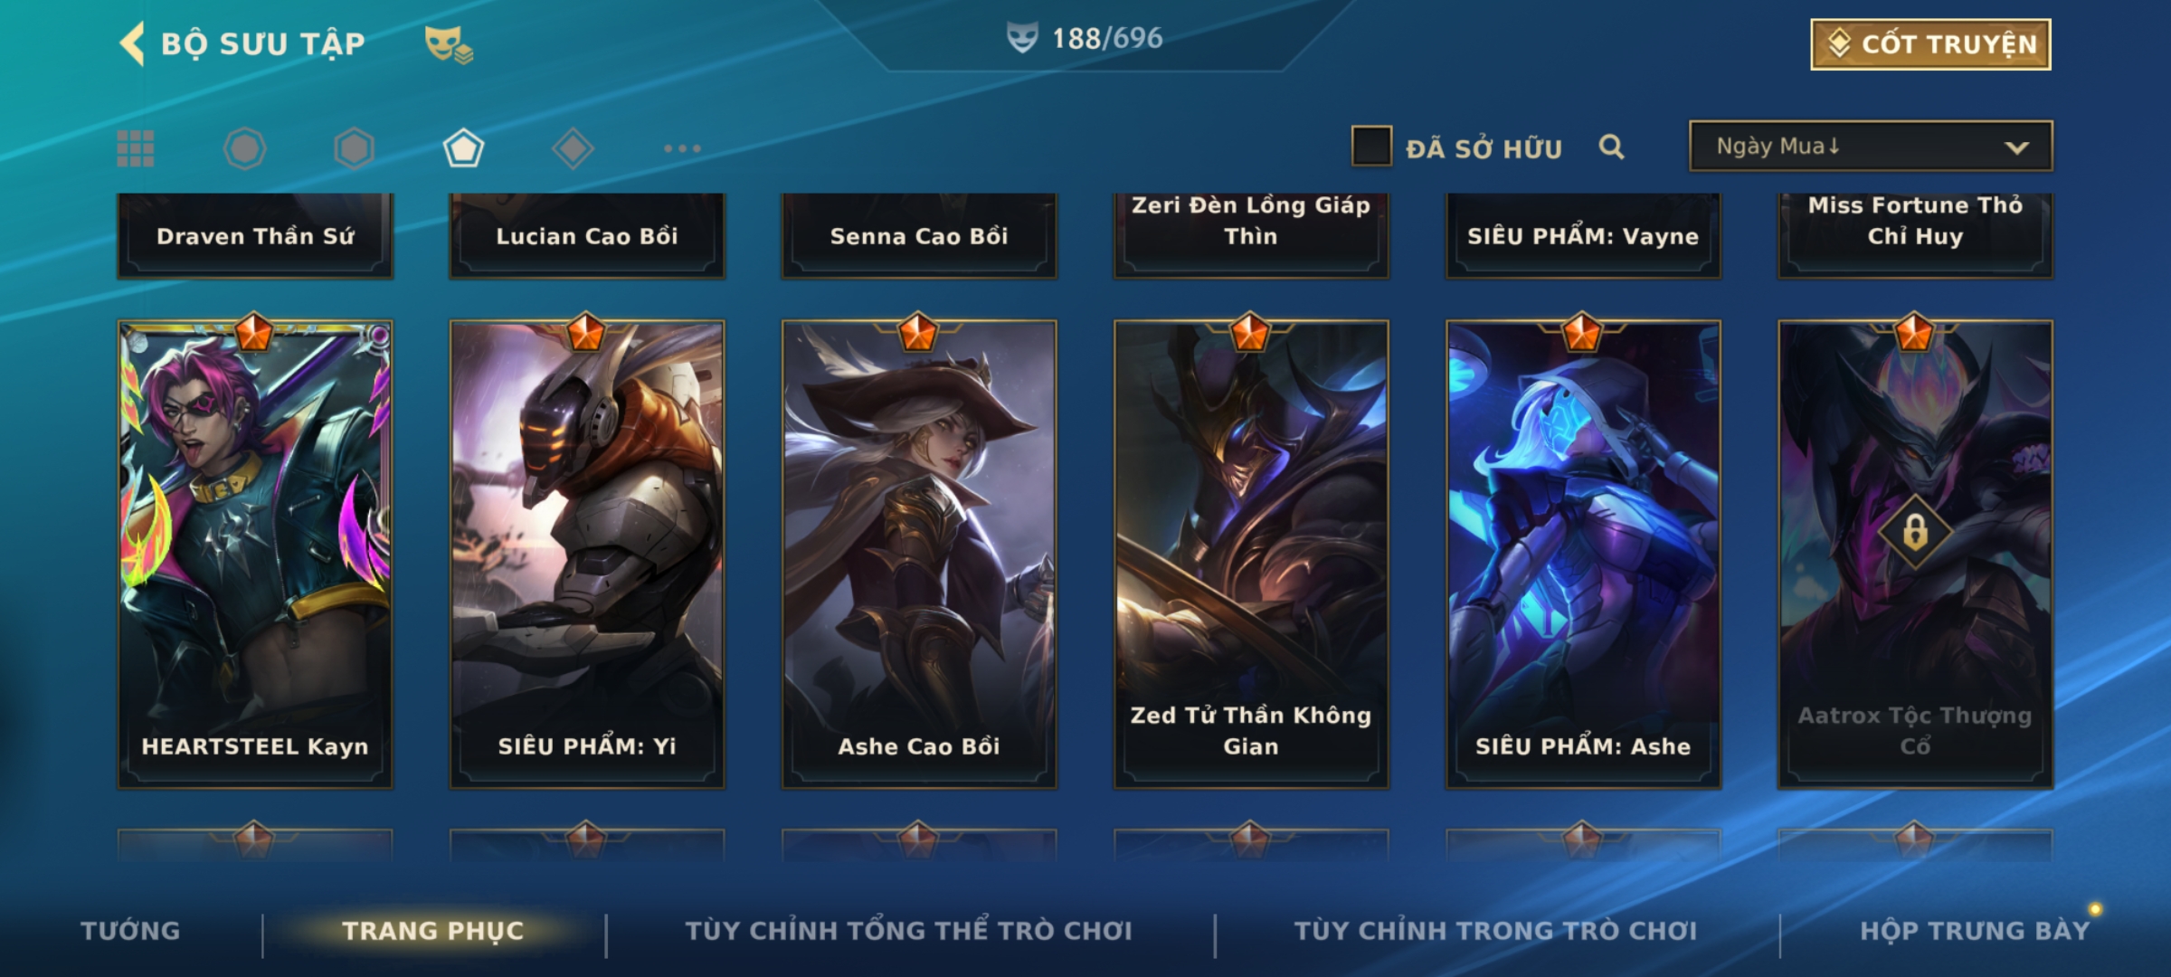
Task: Expand the sort dropdown using its chevron arrow
Action: (2016, 147)
